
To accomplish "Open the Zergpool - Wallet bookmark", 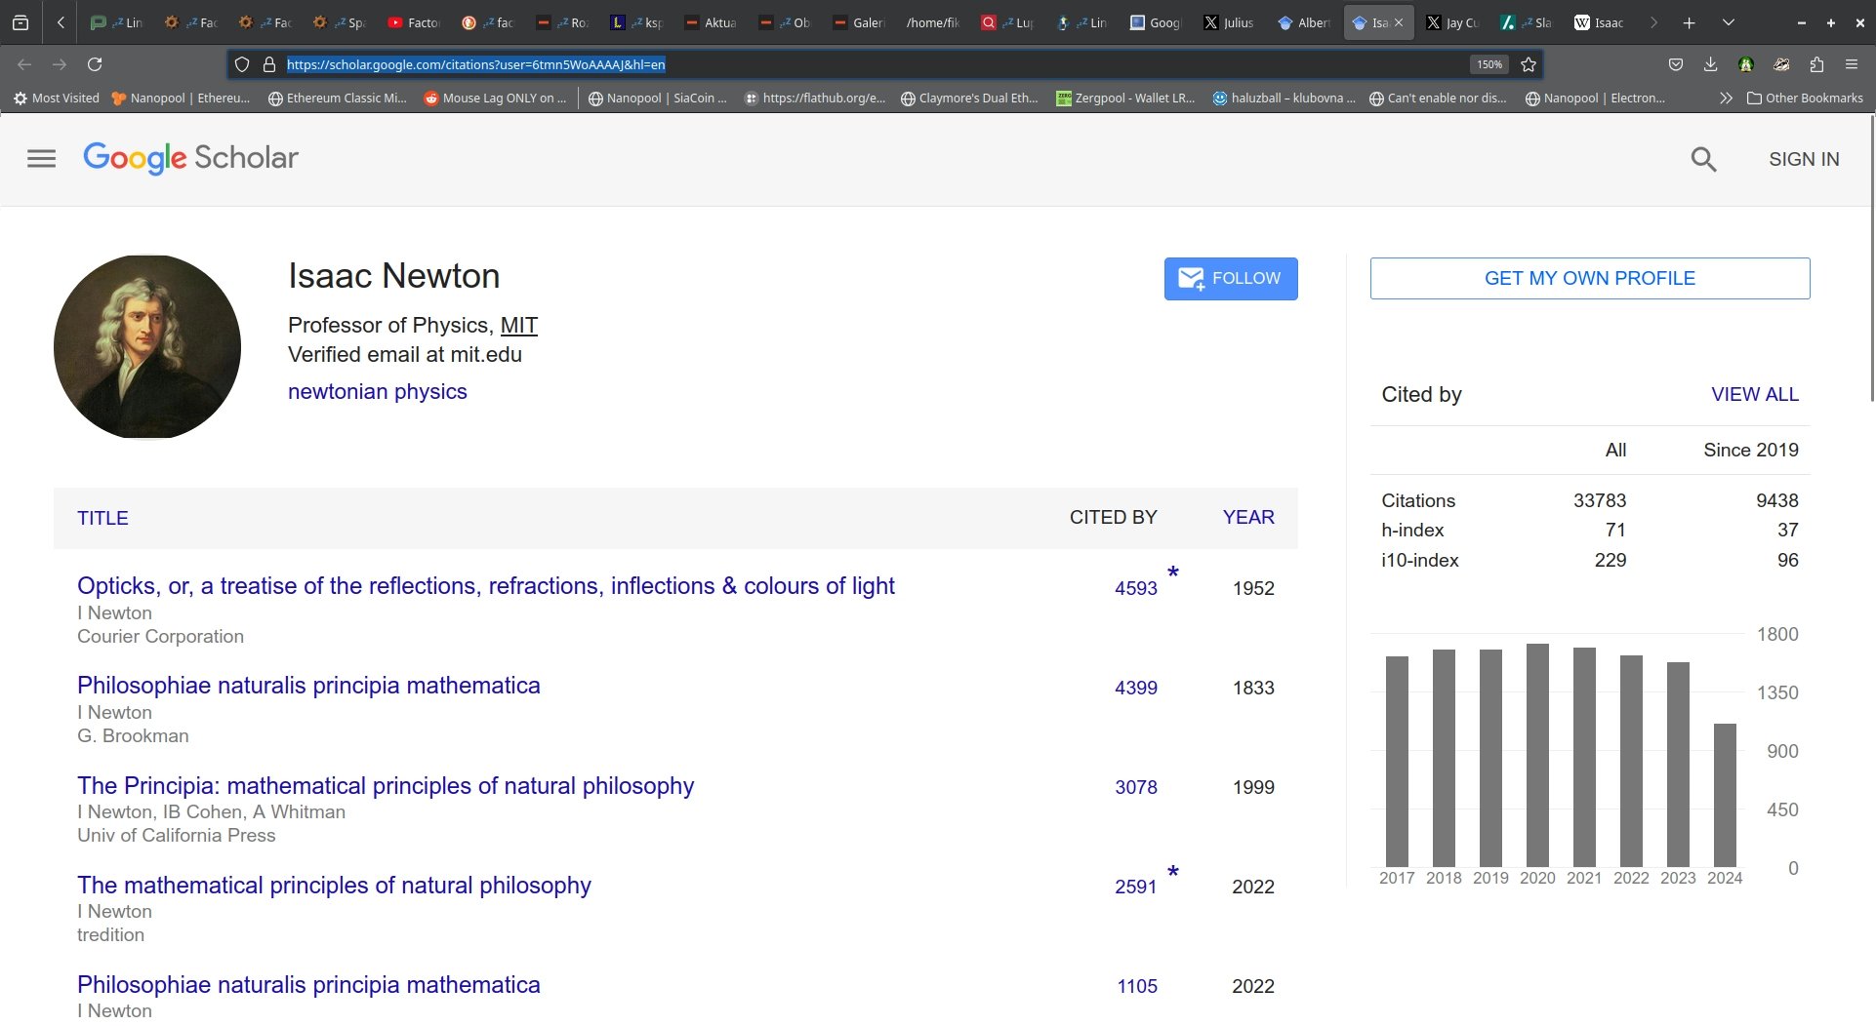I will point(1126,98).
